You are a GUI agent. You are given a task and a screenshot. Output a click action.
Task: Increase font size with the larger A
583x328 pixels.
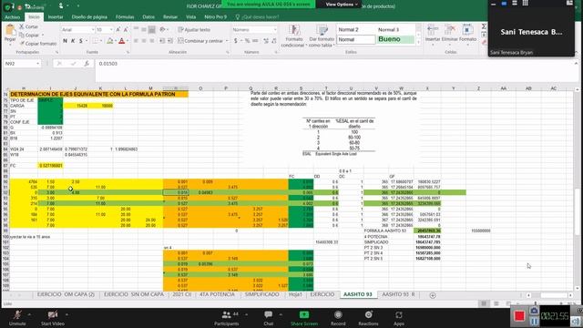(x=118, y=30)
